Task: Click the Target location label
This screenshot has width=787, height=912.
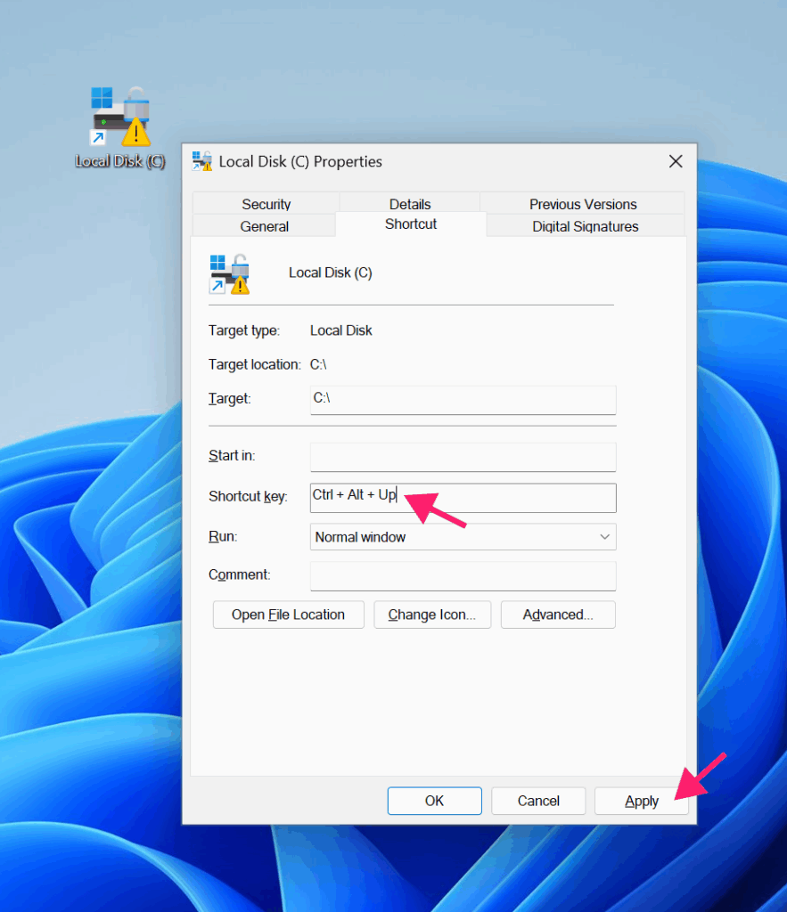Action: [x=254, y=364]
